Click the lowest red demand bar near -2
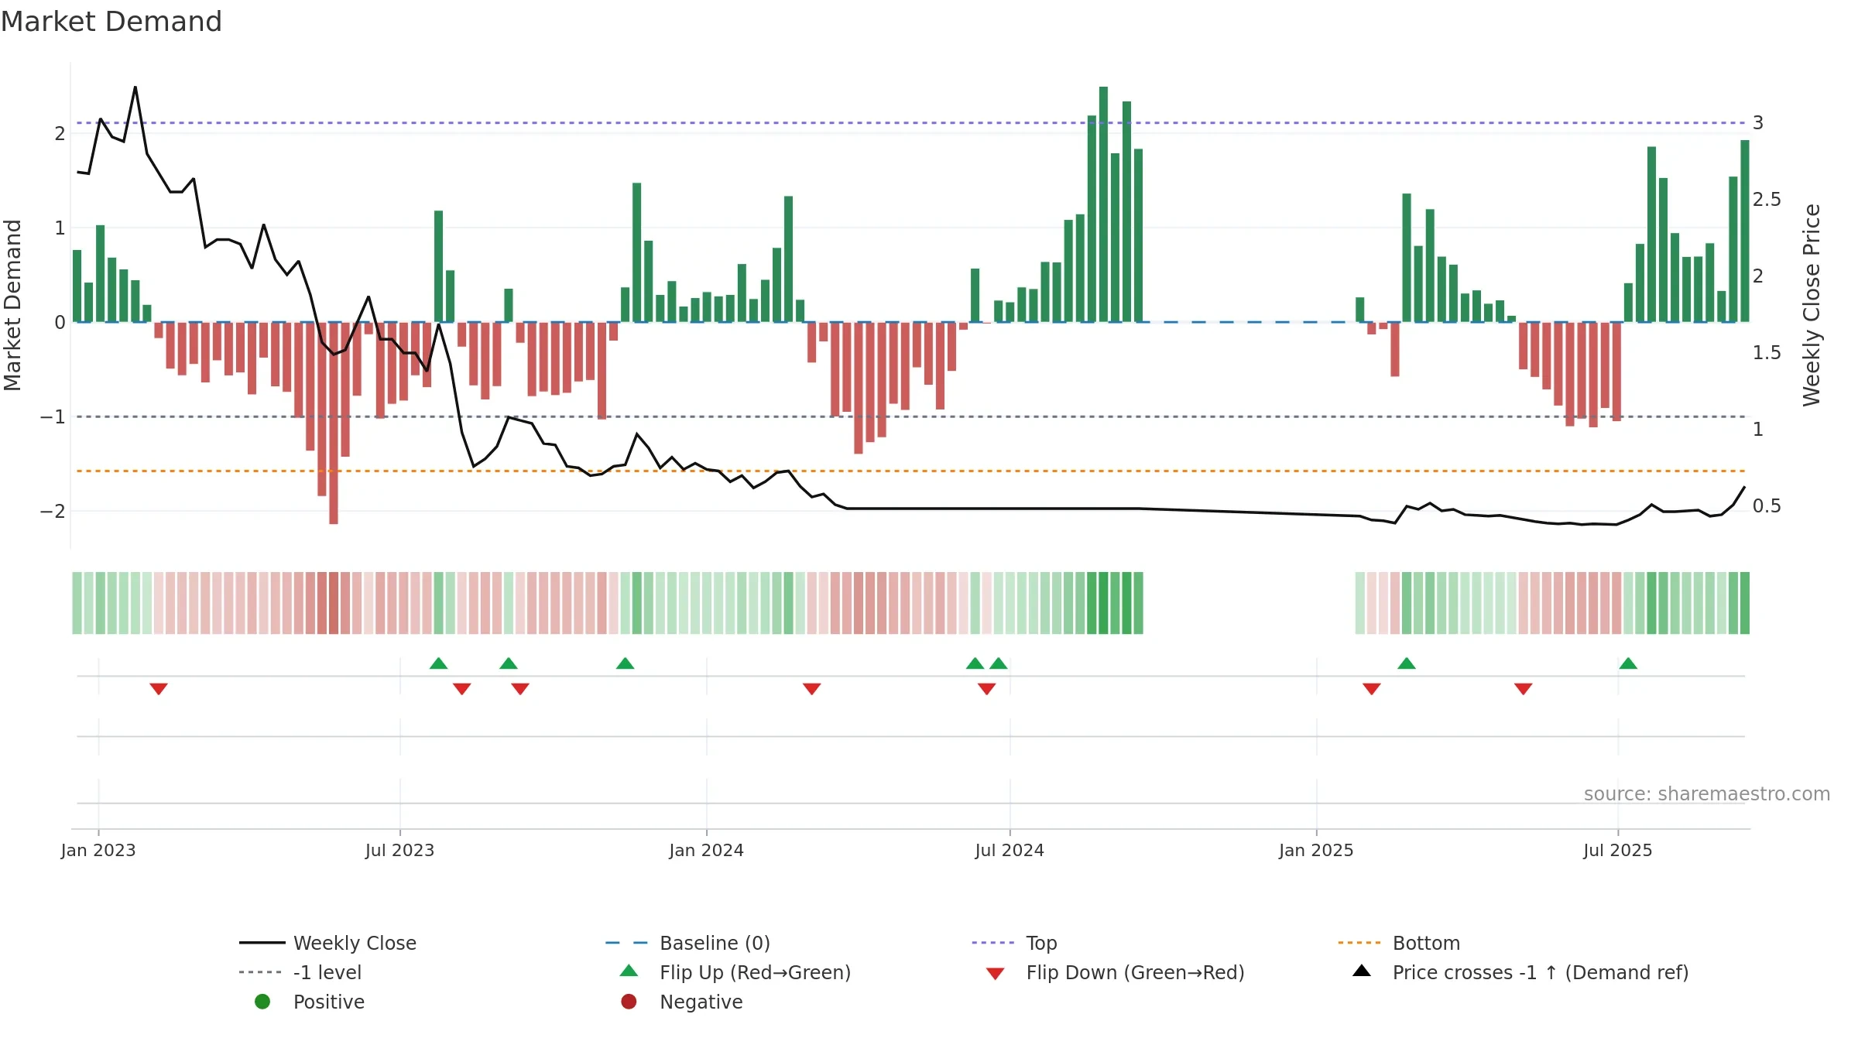This screenshot has width=1858, height=1045. (334, 423)
